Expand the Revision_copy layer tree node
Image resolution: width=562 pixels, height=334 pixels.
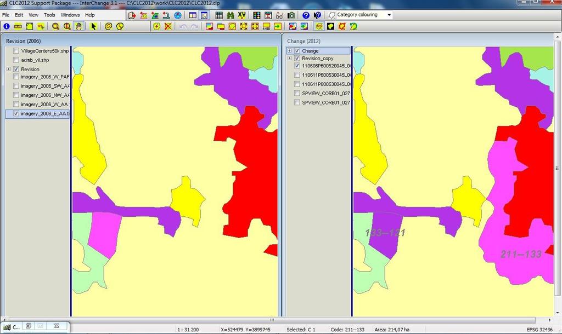tap(290, 58)
